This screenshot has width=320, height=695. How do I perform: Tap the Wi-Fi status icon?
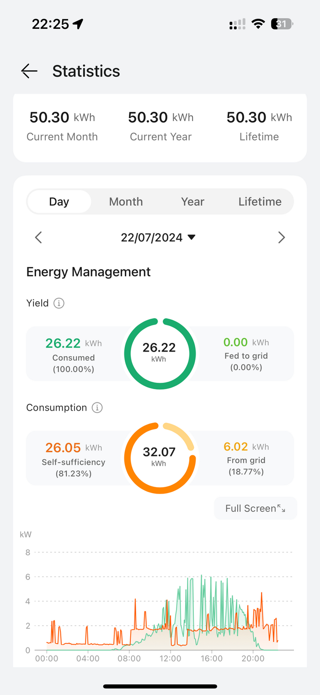[259, 24]
